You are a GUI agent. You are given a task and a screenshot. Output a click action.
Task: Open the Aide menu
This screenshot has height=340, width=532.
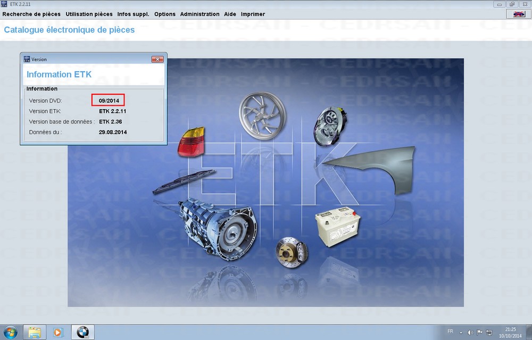(230, 14)
